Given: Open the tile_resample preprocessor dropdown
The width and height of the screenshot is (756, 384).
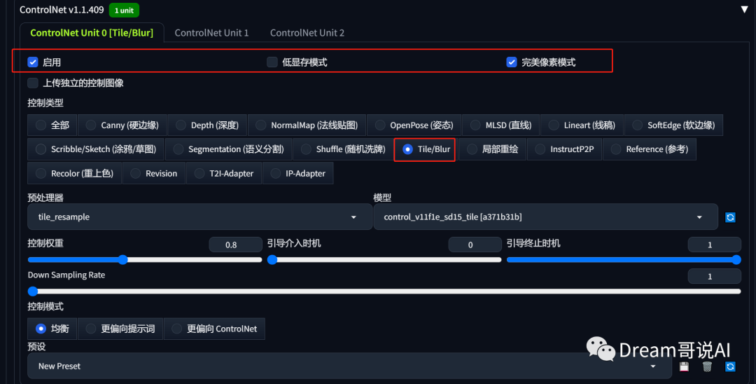Looking at the screenshot, I should [199, 217].
